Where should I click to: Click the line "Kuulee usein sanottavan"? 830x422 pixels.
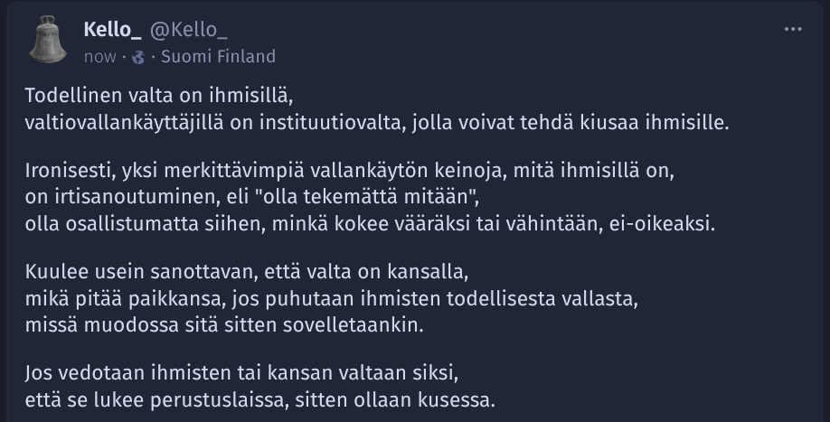[247, 272]
